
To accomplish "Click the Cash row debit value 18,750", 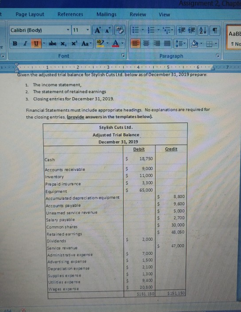I will 146,158.
